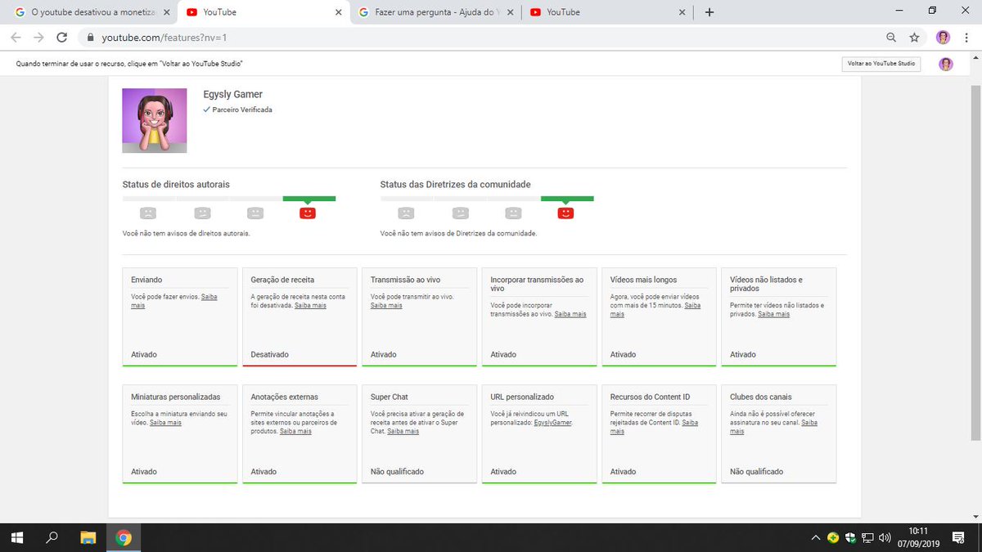The height and width of the screenshot is (552, 982).
Task: Click the browser forward arrow
Action: pyautogui.click(x=38, y=38)
